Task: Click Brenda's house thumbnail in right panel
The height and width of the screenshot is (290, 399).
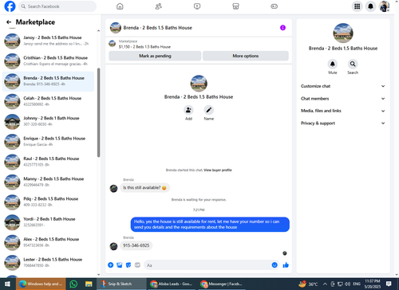Action: click(343, 33)
